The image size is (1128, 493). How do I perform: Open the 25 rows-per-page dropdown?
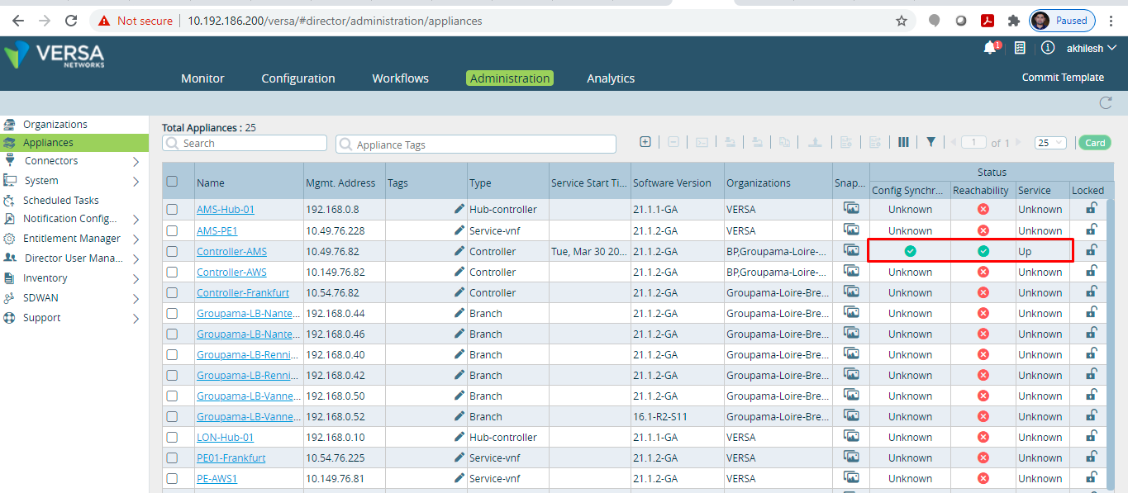[x=1050, y=143]
